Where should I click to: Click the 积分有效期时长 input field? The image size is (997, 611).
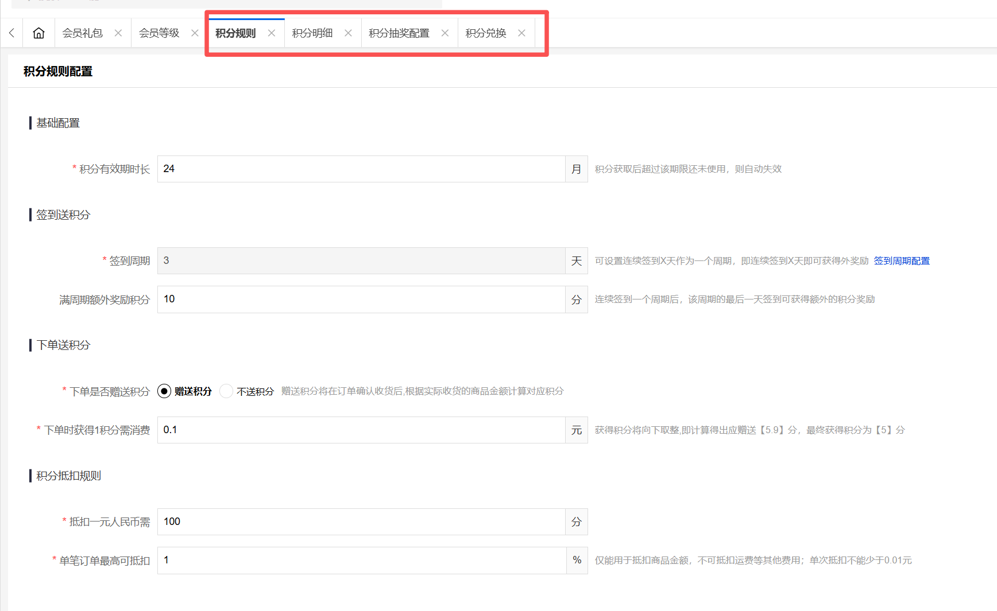[361, 169]
